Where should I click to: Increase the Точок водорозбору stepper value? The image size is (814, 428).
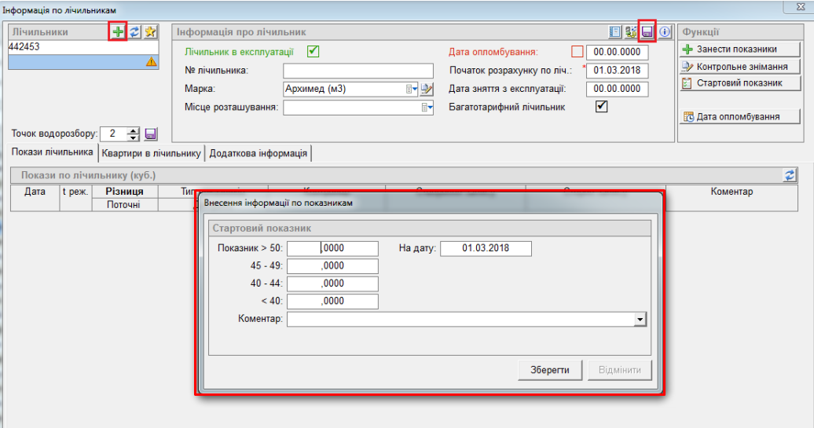pos(133,130)
